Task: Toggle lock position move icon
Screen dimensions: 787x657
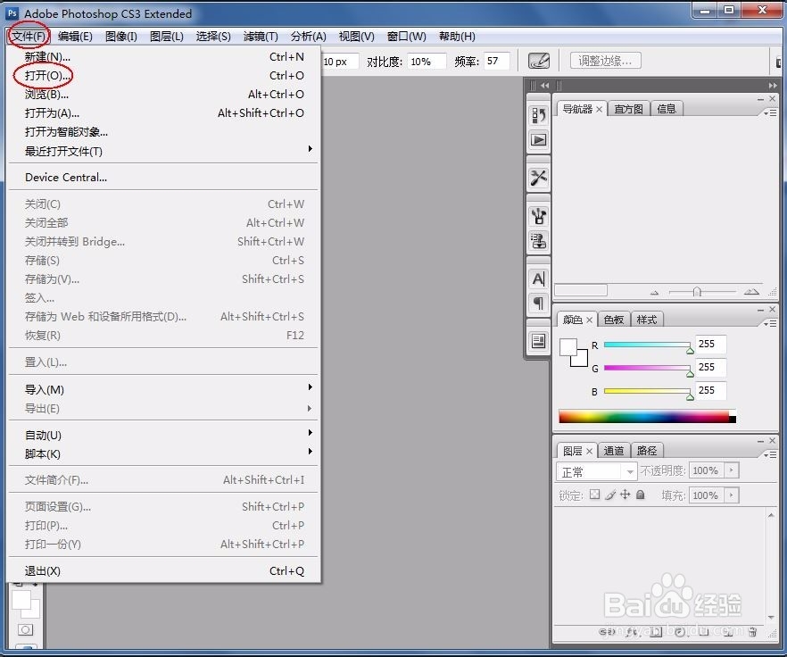Action: pos(625,495)
